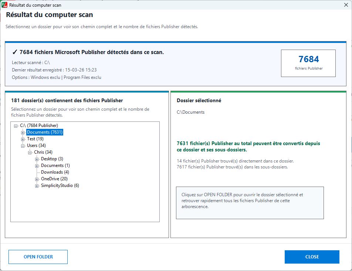352x271 pixels.
Task: Select the Desktop (3) folder
Action: (52, 159)
